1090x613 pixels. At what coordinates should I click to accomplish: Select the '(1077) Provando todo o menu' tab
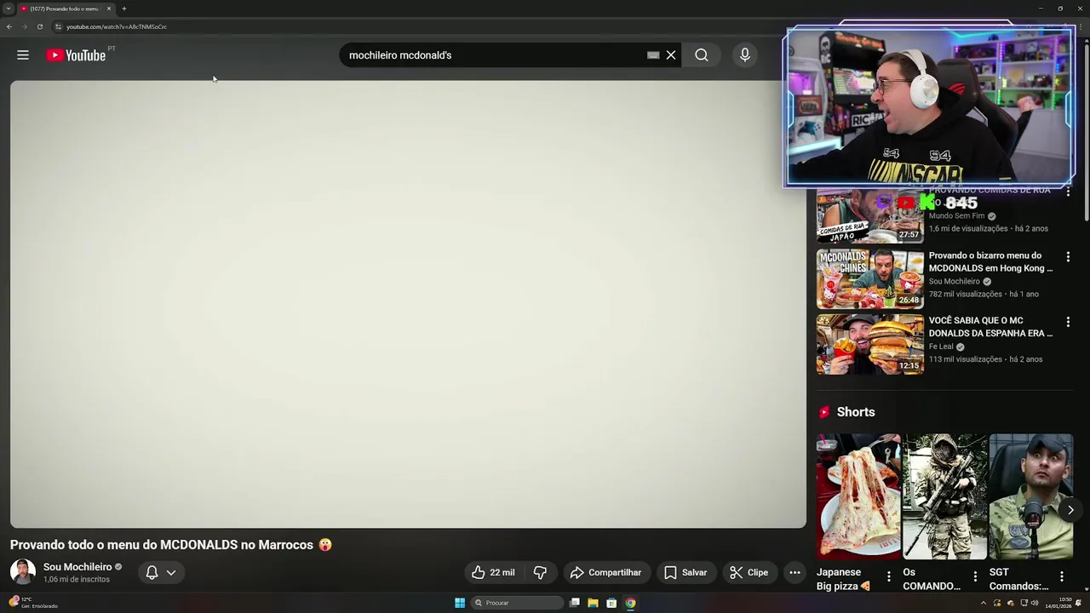(x=66, y=9)
